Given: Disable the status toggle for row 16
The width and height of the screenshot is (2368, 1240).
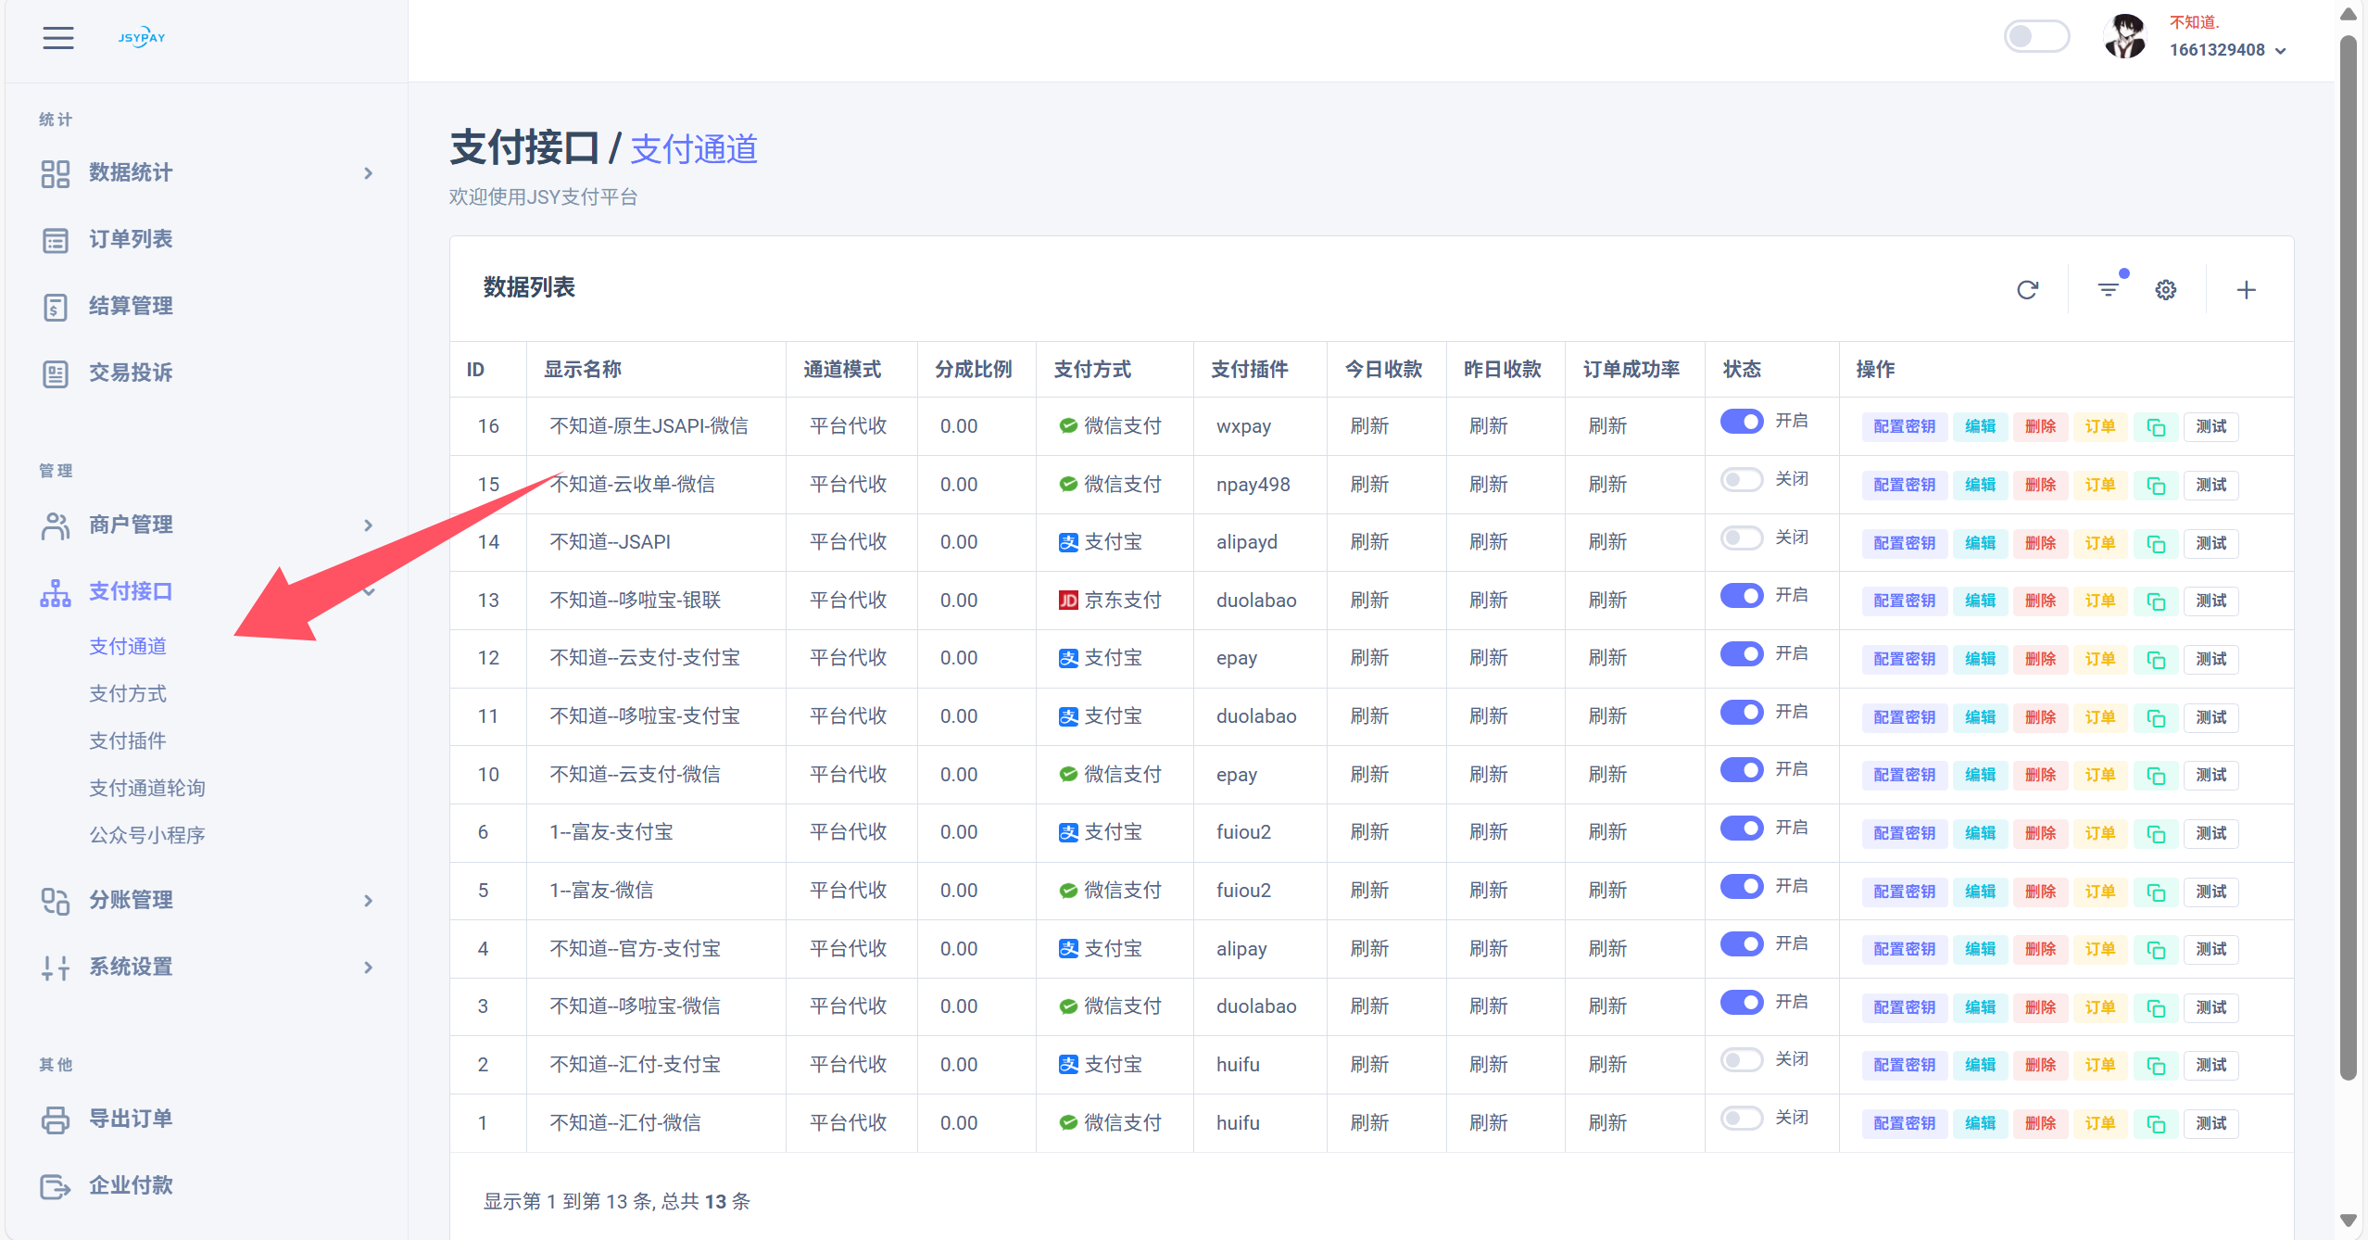Looking at the screenshot, I should click(x=1741, y=422).
